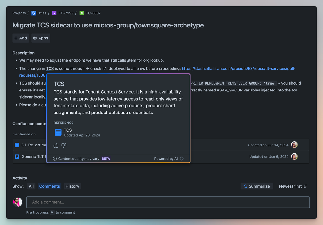323x225 pixels.
Task: Click the BETA badge in the popup footer
Action: pos(106,159)
